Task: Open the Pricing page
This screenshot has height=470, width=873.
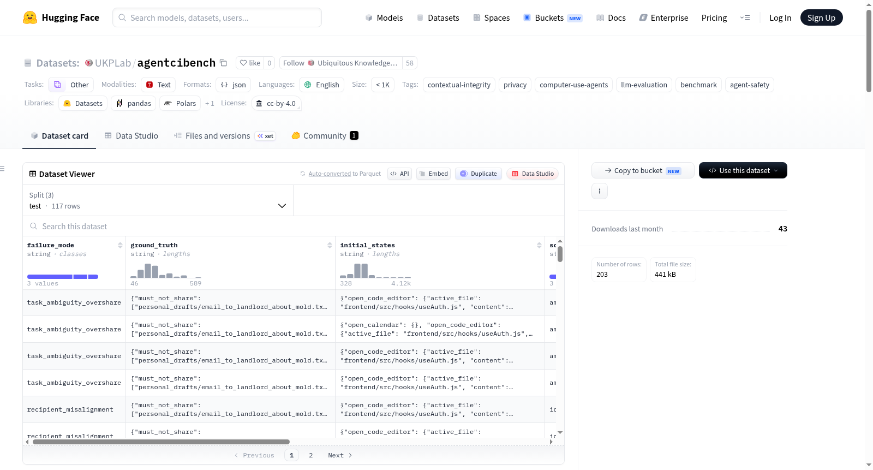Action: (x=714, y=17)
